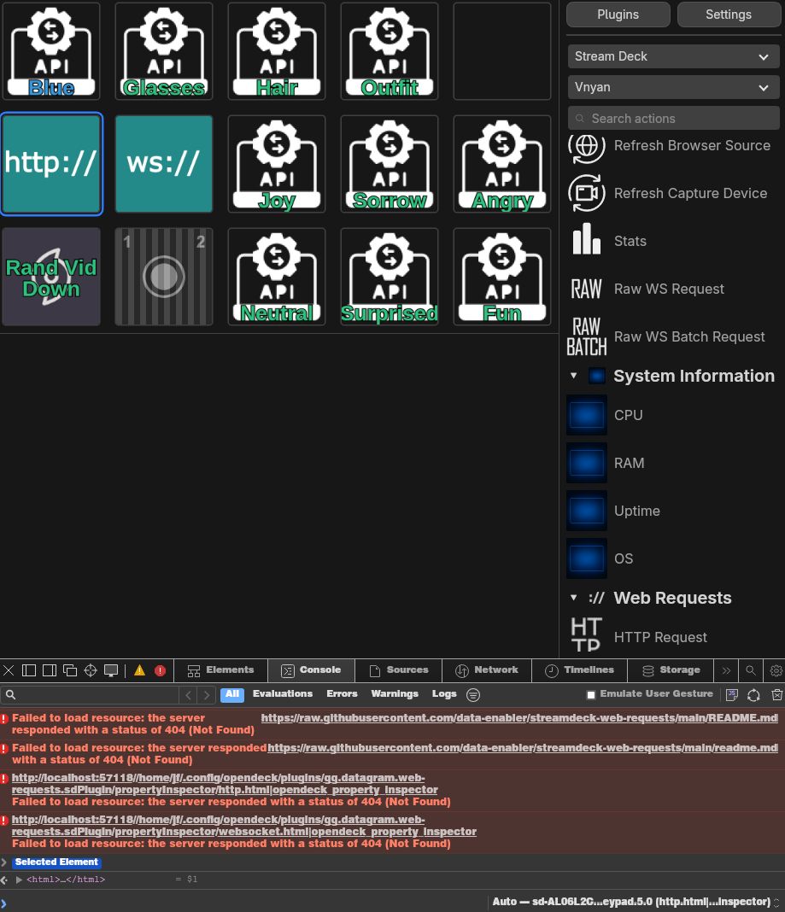This screenshot has width=785, height=912.
Task: Click the red errors indicator
Action: click(160, 670)
